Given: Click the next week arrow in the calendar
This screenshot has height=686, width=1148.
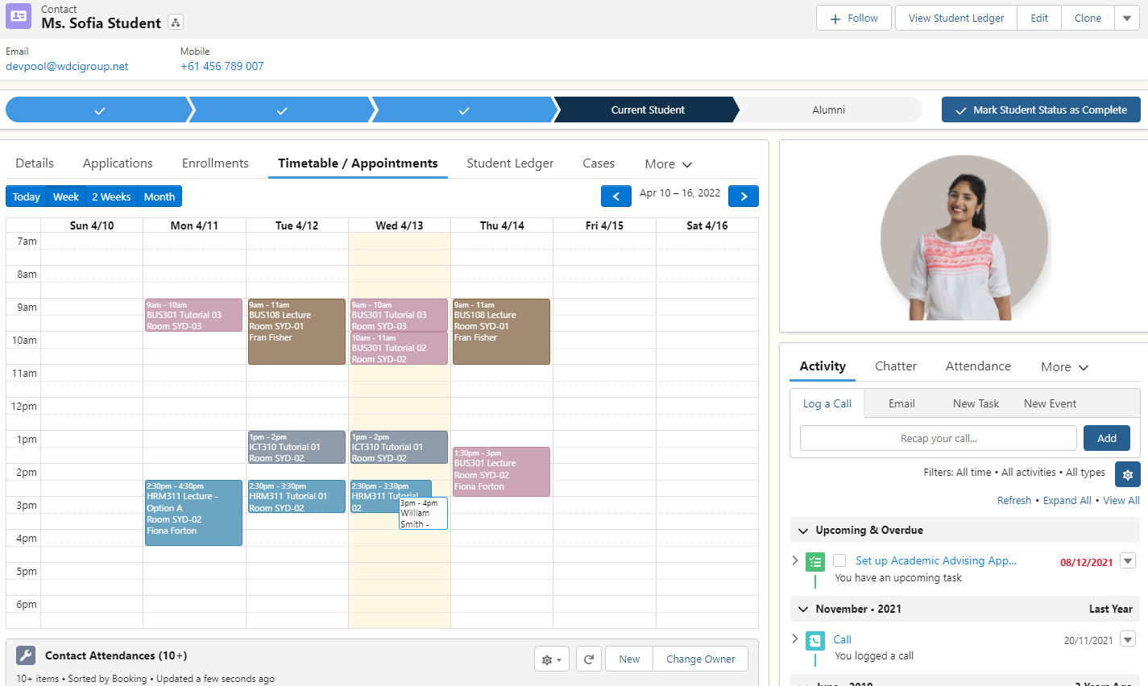Looking at the screenshot, I should [743, 196].
